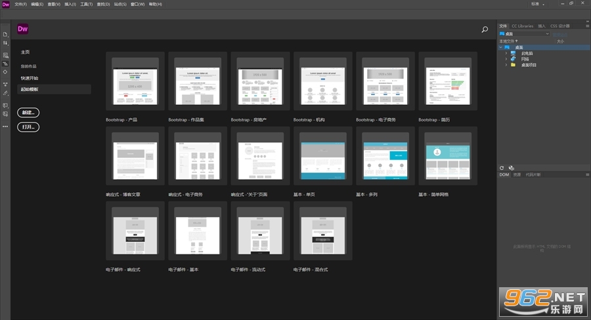Open the 站点(S) menu
The image size is (591, 320).
tap(120, 4)
